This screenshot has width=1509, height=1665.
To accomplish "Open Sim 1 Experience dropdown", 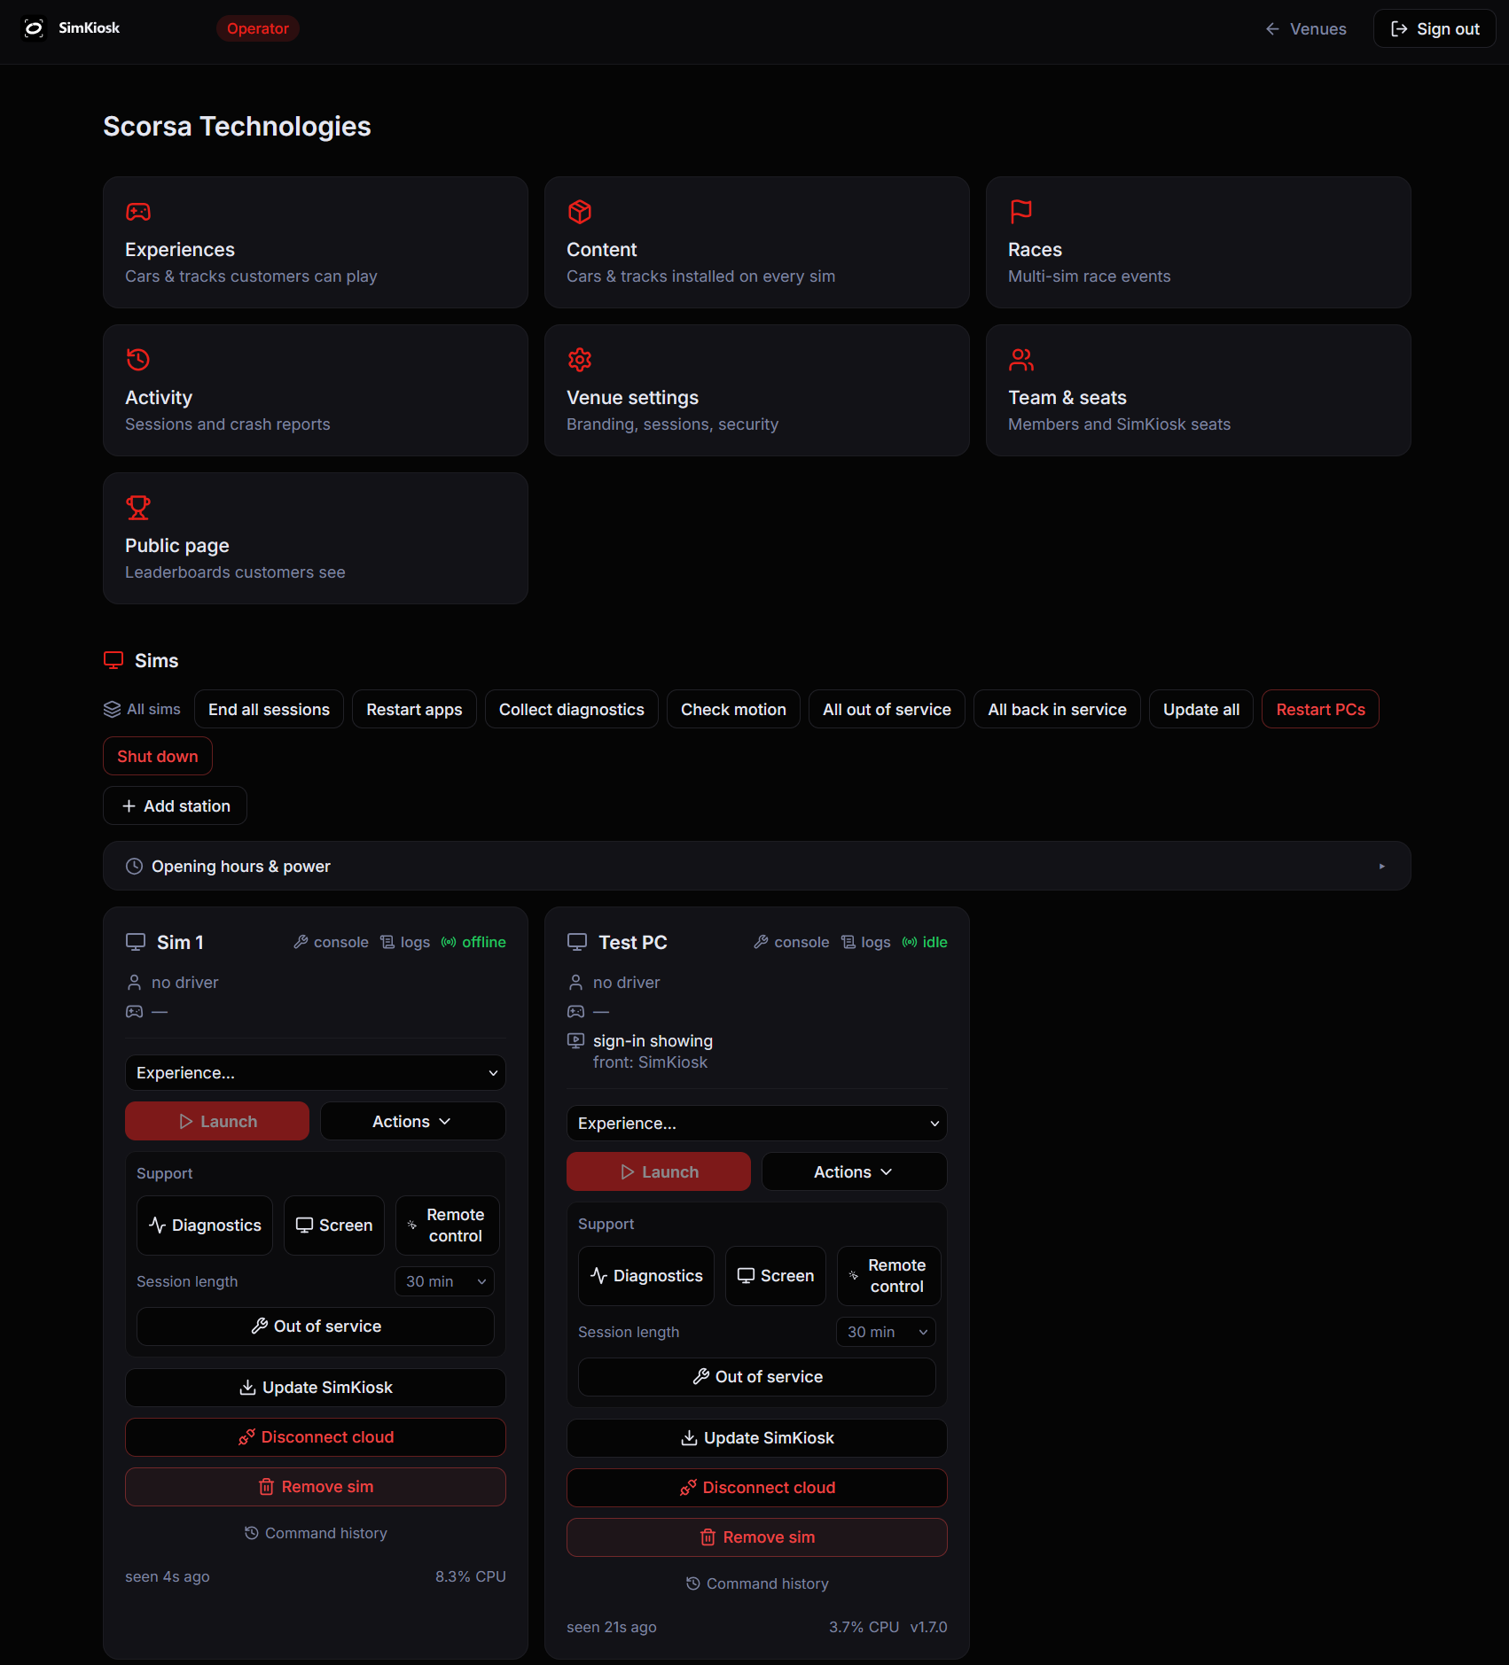I will (316, 1073).
